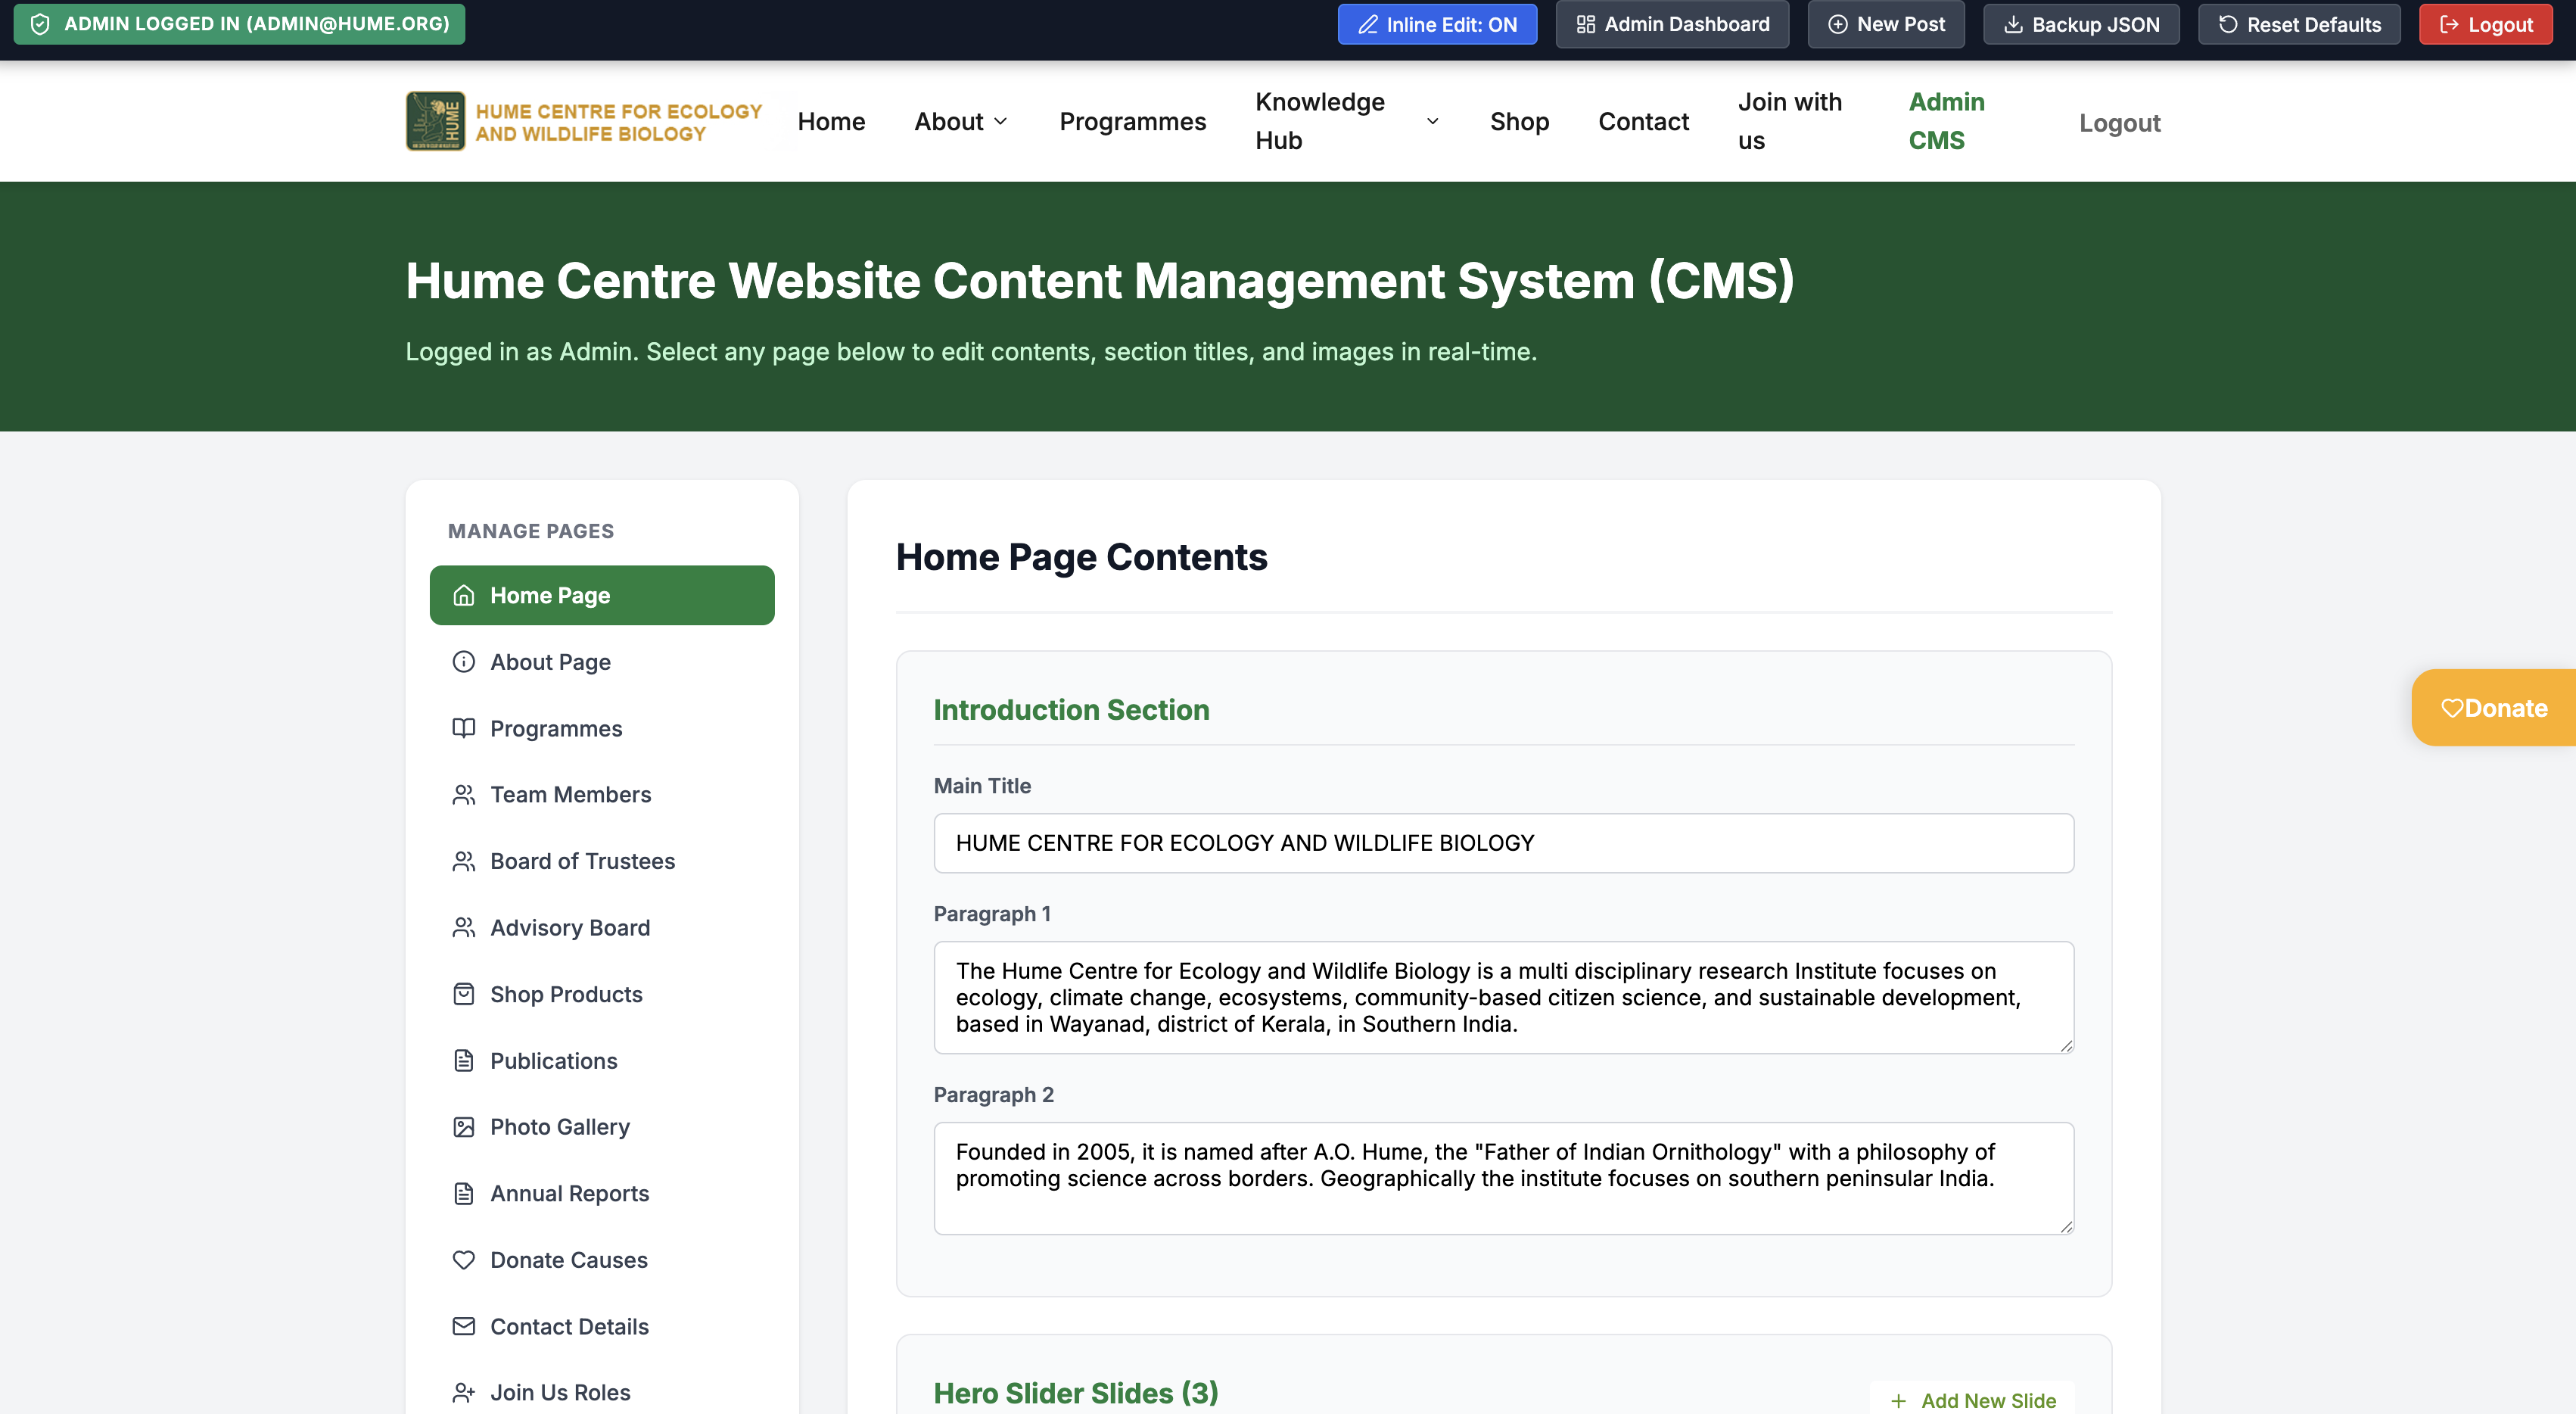
Task: Click the image icon beside Photo Gallery
Action: [x=463, y=1127]
